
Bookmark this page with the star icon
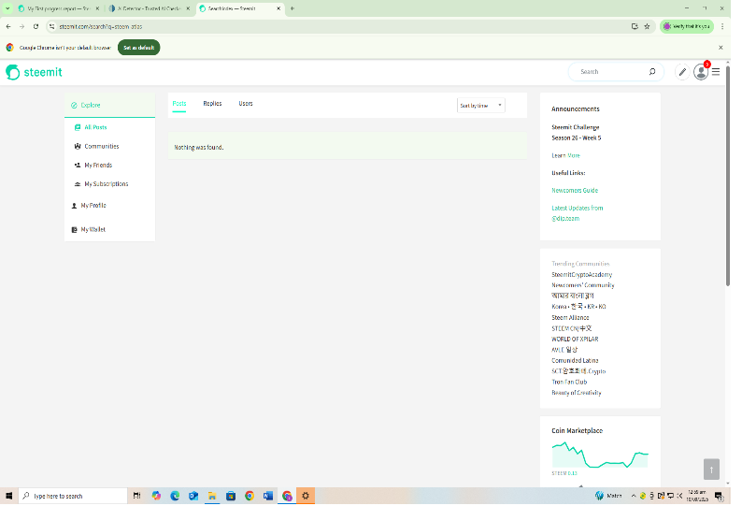click(647, 26)
